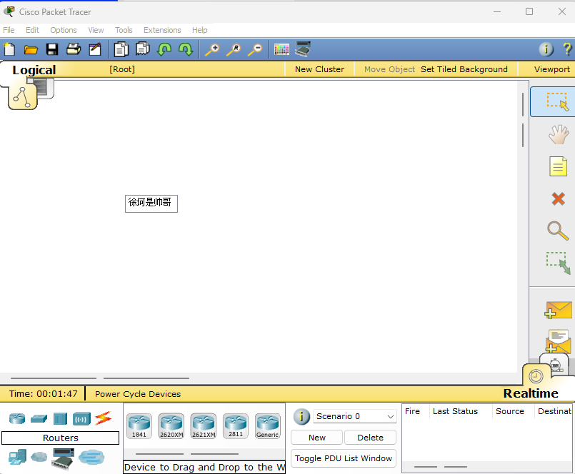Open the Edit menu
The height and width of the screenshot is (474, 575).
[x=32, y=30]
